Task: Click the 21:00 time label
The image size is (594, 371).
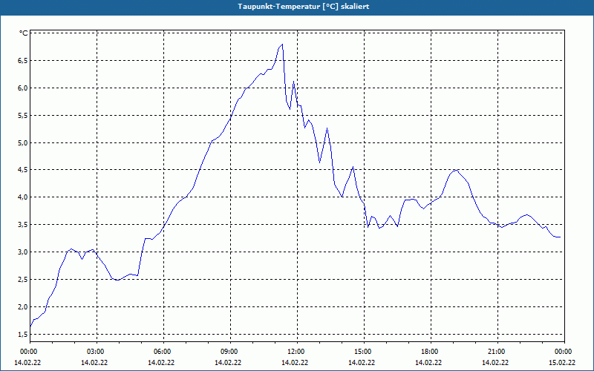Action: point(496,352)
